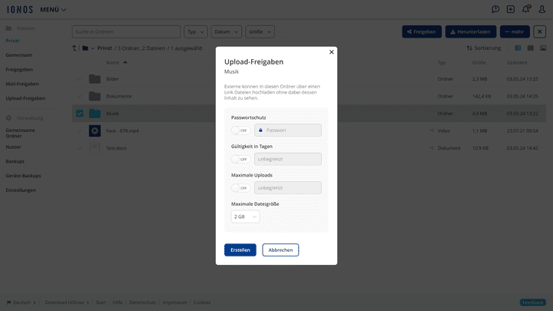The image size is (553, 311).
Task: Open the Größe filter dropdown
Action: (x=260, y=31)
